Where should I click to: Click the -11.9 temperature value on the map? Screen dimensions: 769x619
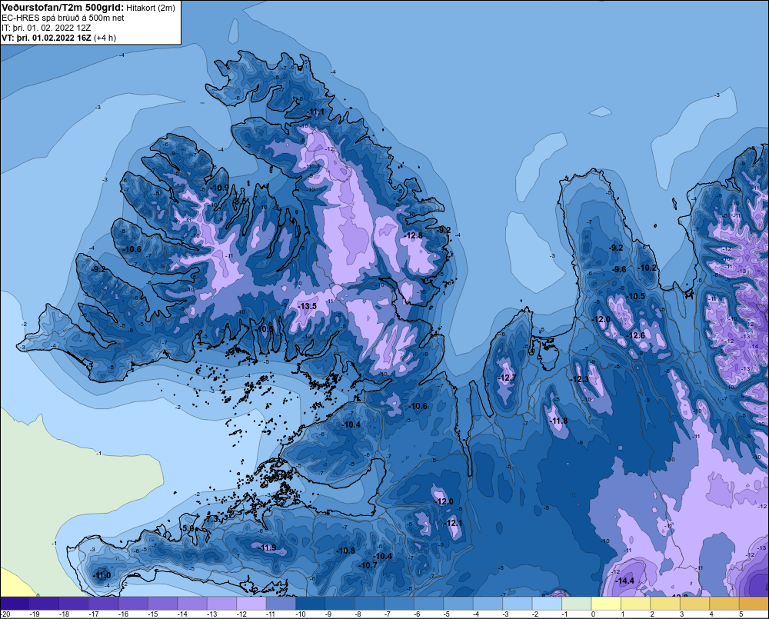(x=268, y=548)
